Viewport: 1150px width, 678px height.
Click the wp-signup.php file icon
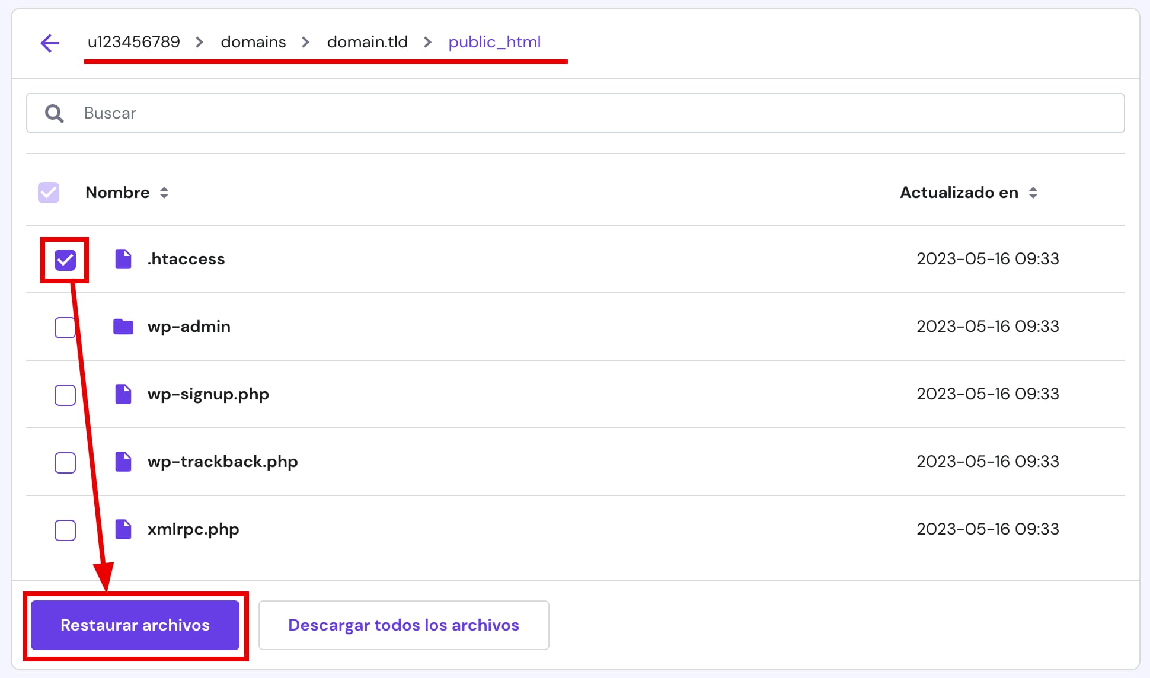(123, 394)
